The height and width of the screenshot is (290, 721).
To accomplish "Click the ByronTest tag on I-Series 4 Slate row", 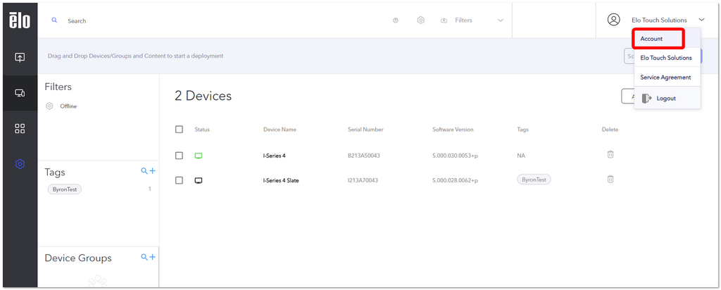I will click(534, 179).
